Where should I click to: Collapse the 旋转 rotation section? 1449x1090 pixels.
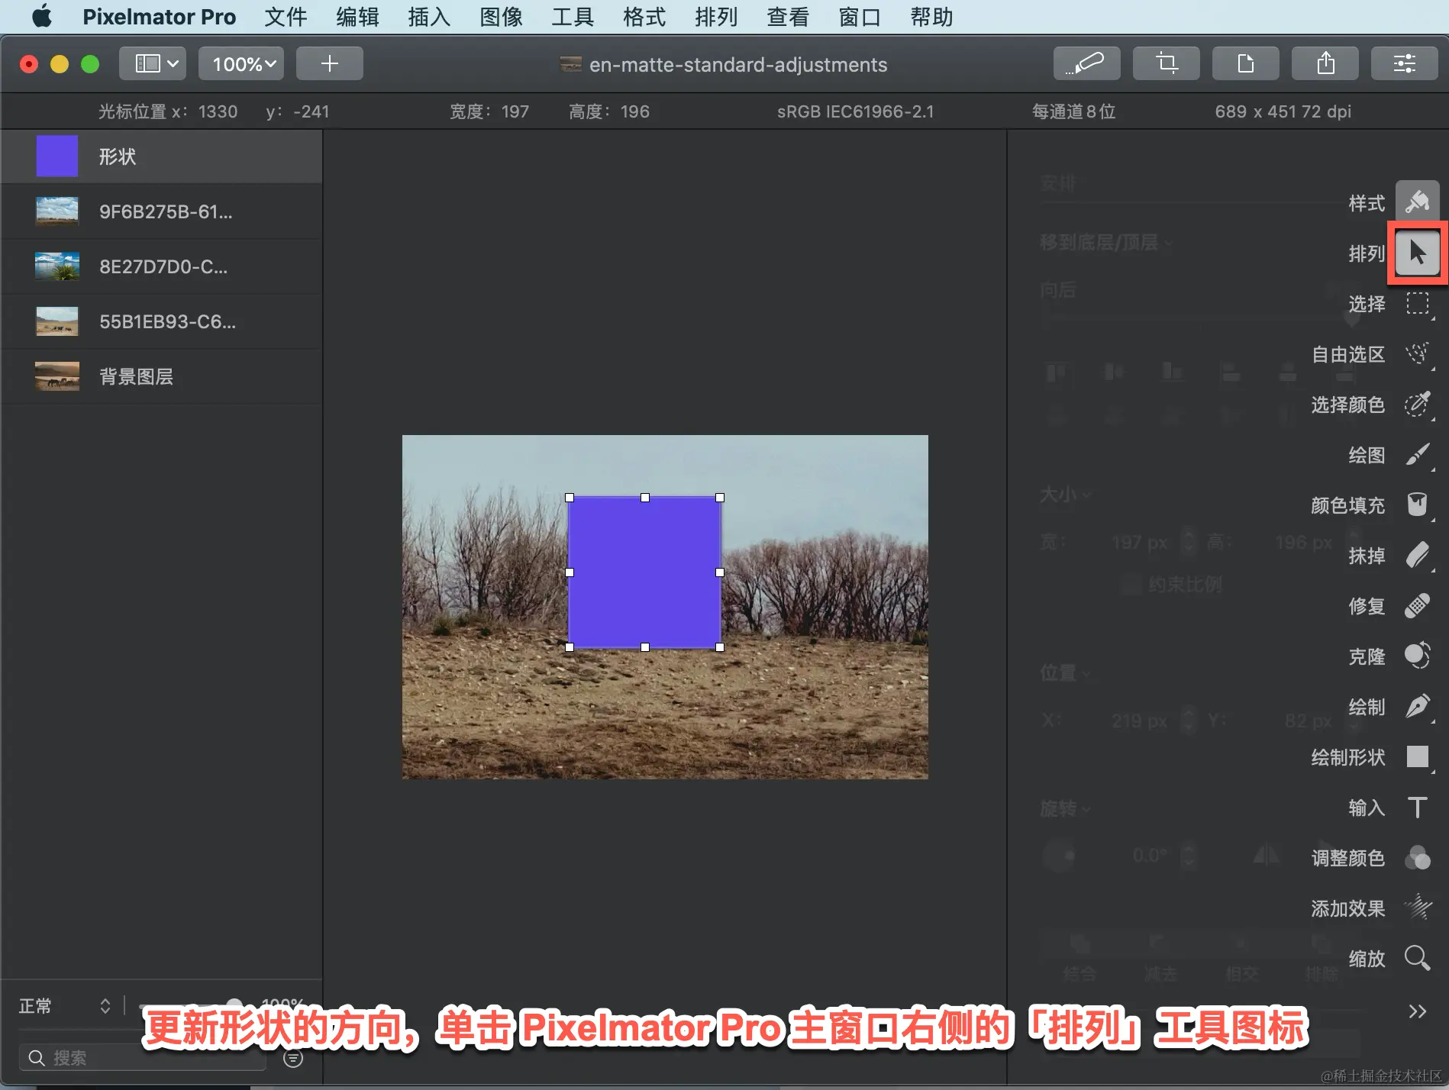(x=1066, y=808)
